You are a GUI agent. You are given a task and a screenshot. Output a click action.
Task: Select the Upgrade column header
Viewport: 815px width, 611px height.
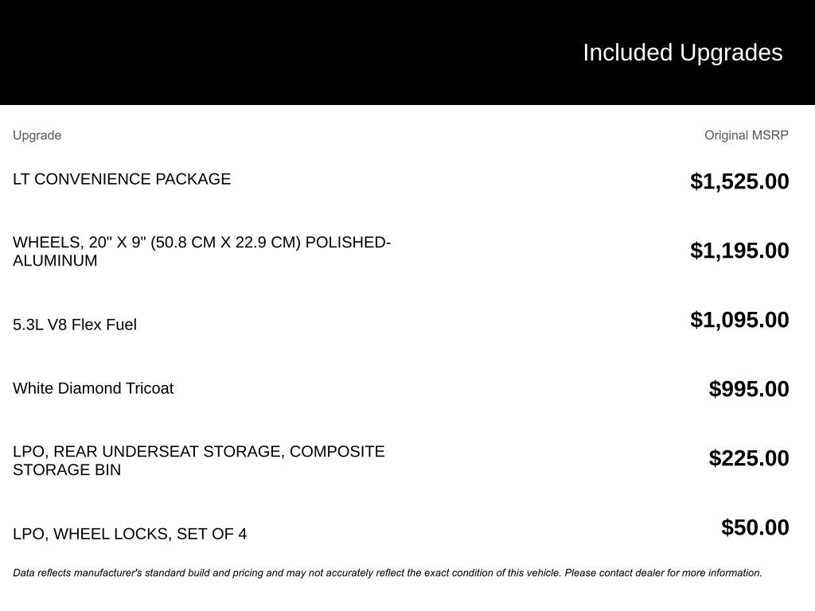(x=37, y=135)
